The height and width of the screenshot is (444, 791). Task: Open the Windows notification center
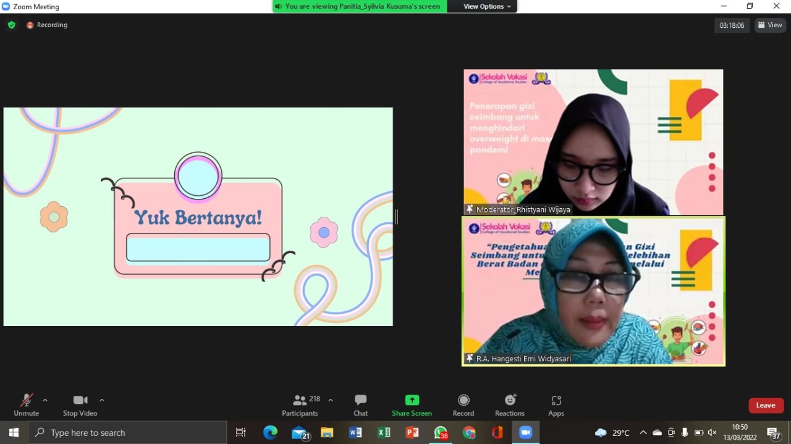772,432
